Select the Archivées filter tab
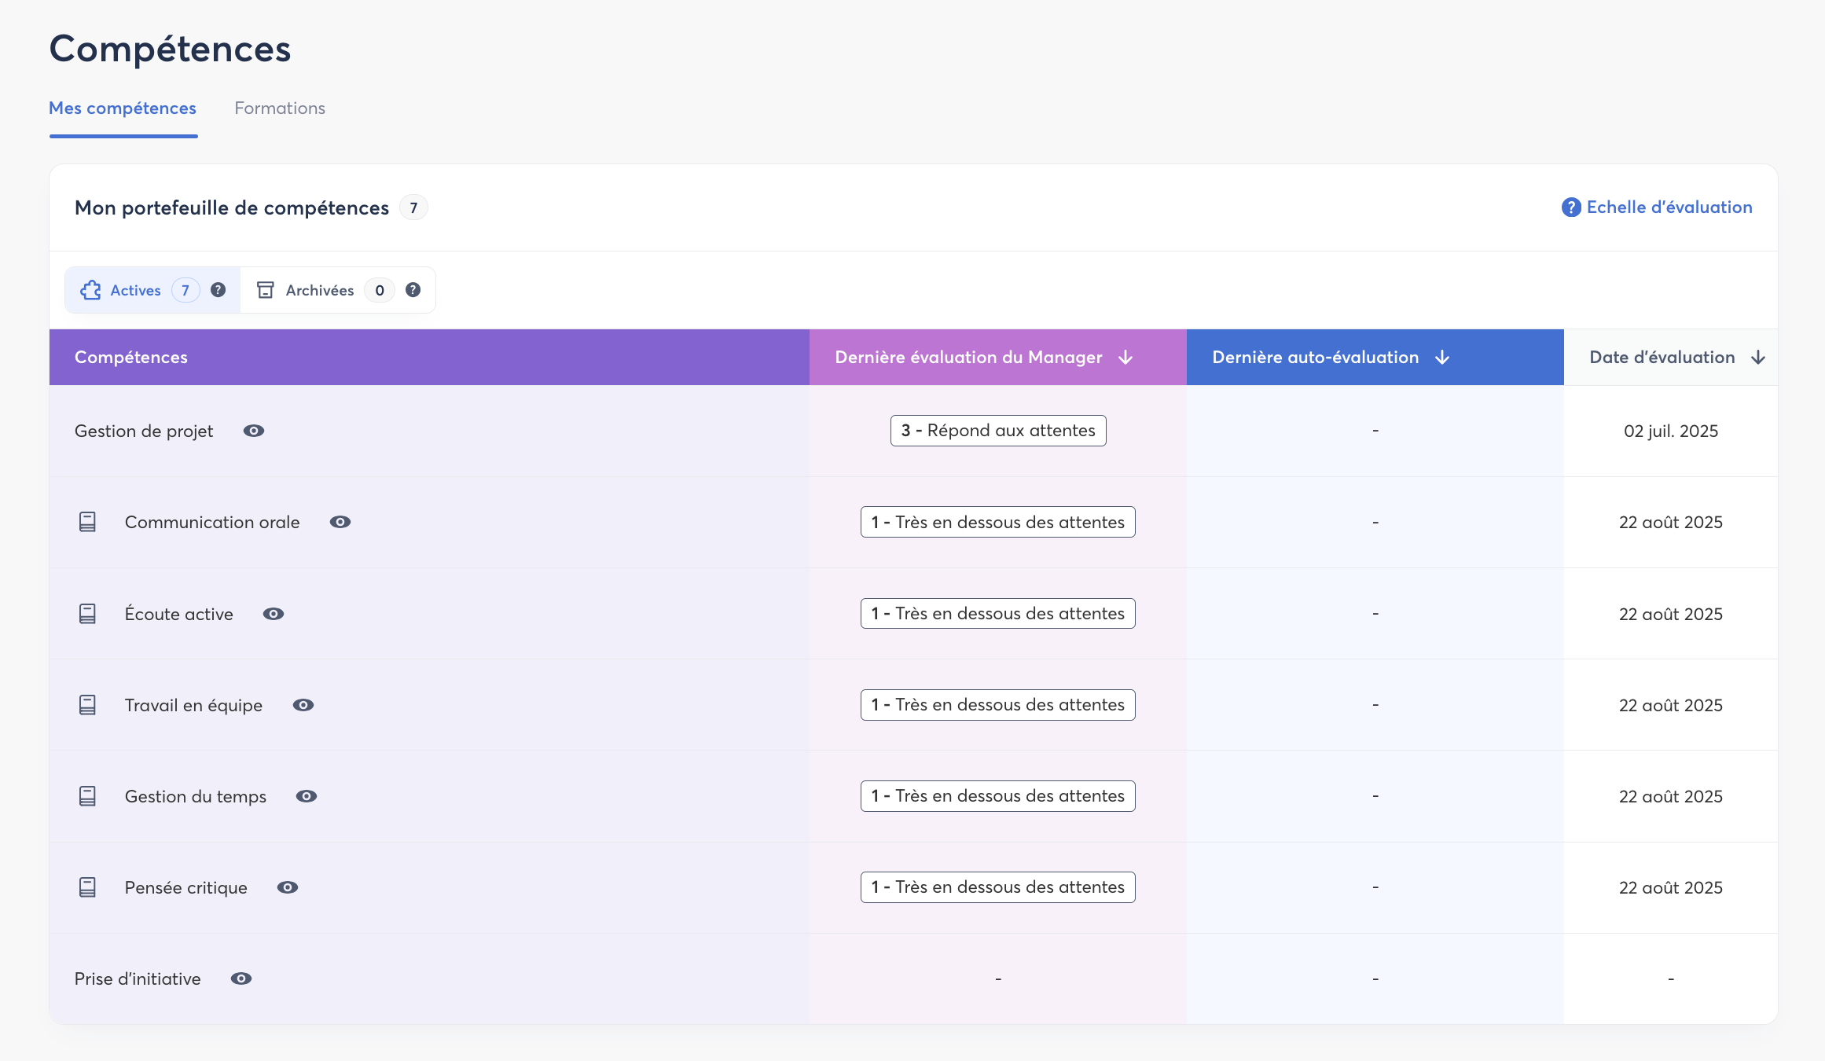 [x=319, y=290]
